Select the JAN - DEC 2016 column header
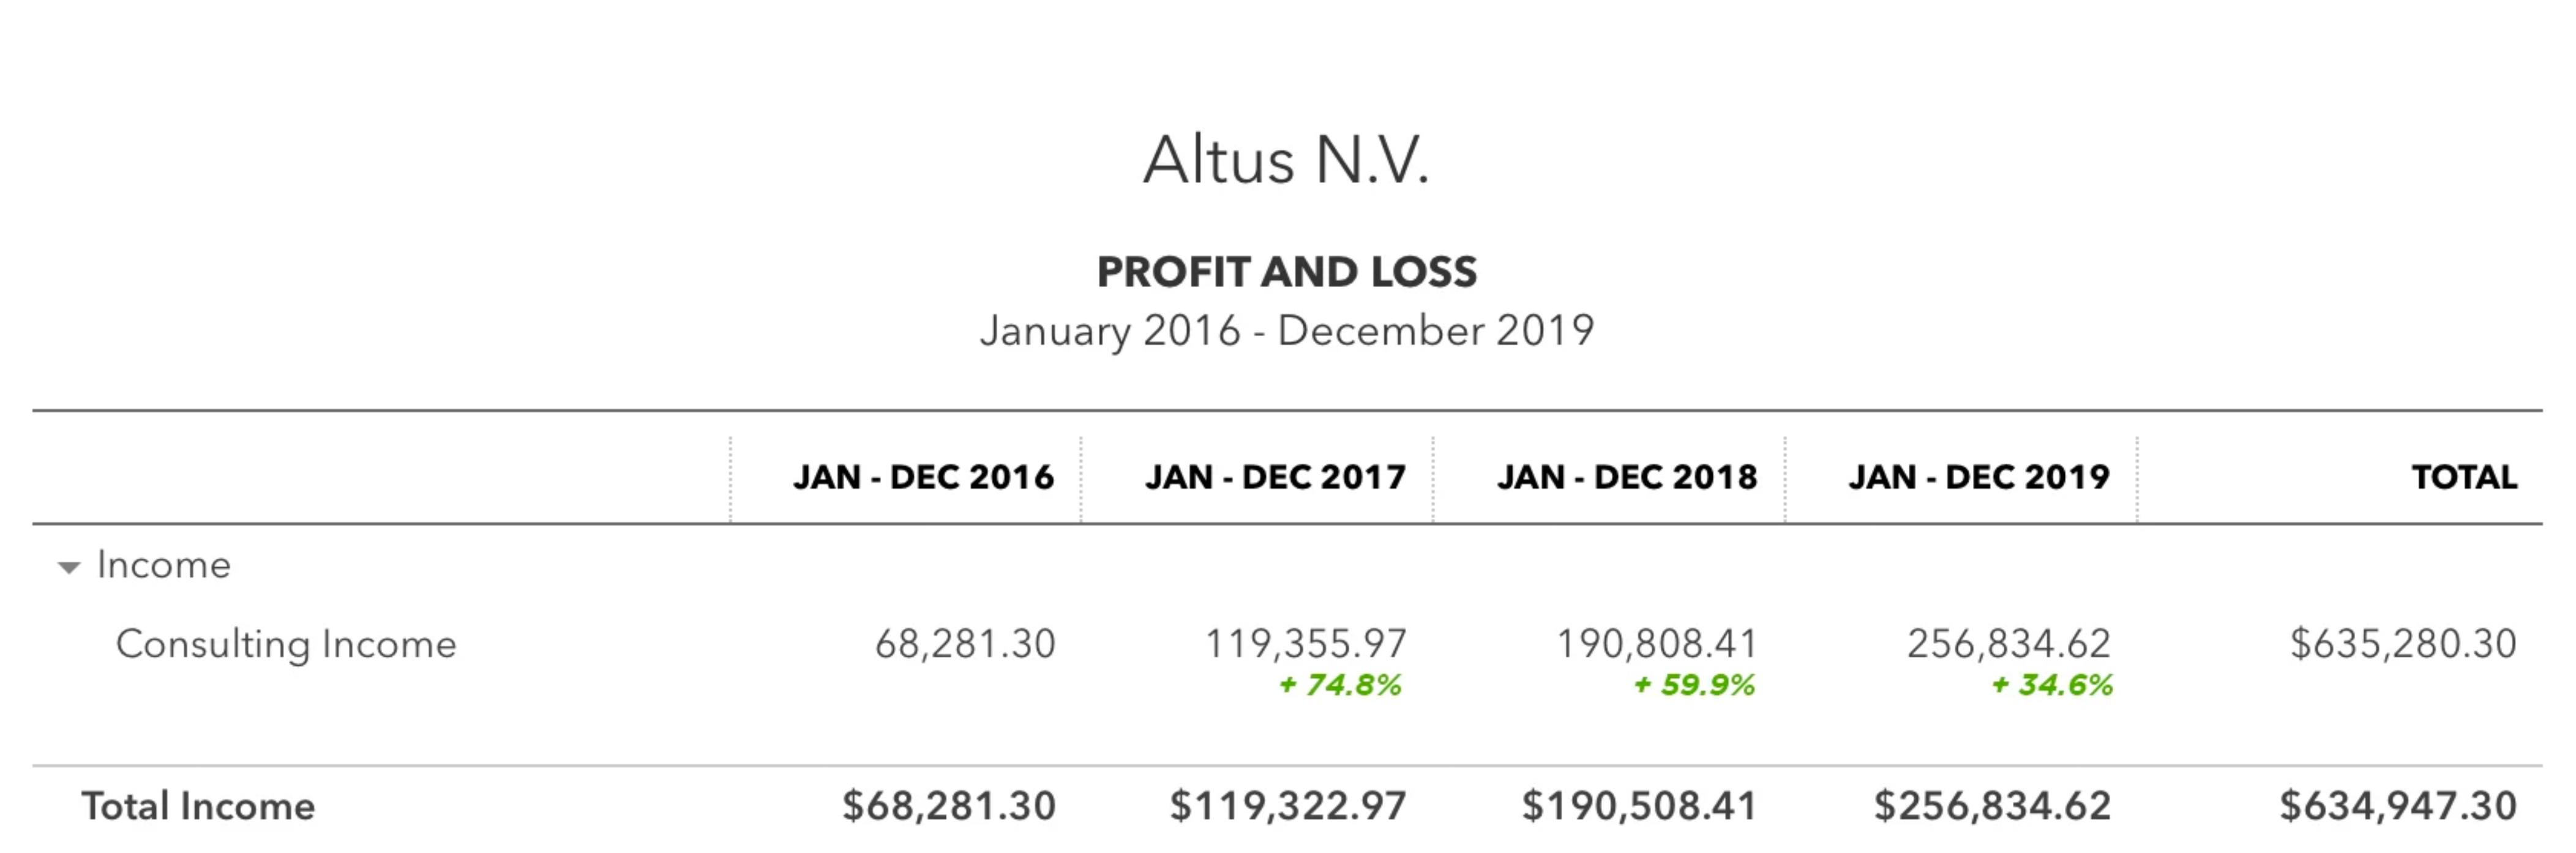 point(923,477)
